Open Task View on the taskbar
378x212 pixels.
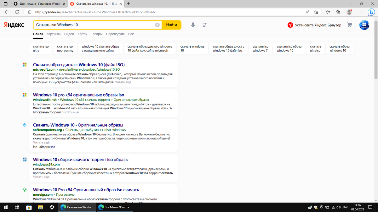(17, 207)
